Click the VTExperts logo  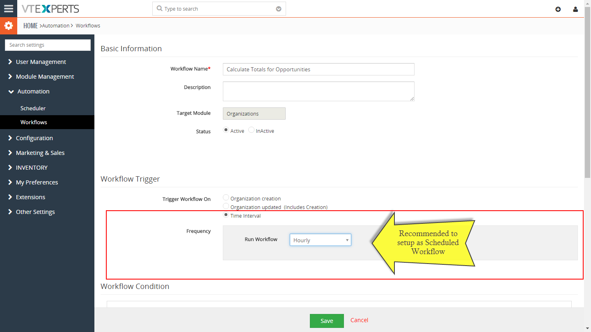(x=50, y=9)
